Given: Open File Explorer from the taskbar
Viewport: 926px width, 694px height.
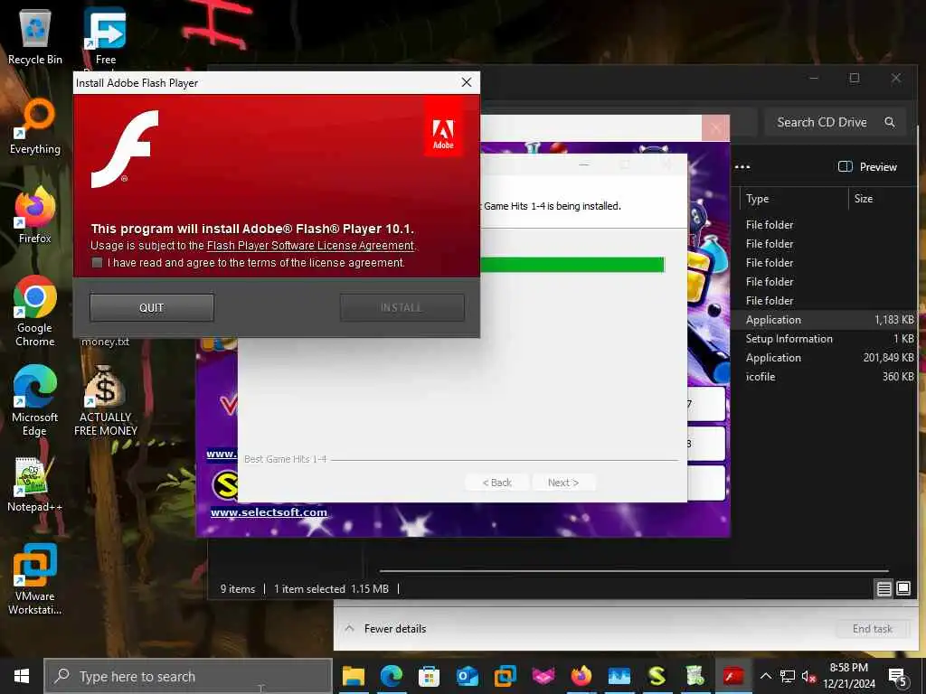Looking at the screenshot, I should pyautogui.click(x=354, y=676).
